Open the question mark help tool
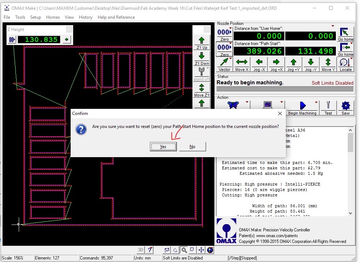The height and width of the screenshot is (262, 360). pos(150,250)
